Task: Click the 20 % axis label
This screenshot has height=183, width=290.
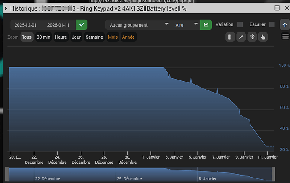Action: coord(284,149)
